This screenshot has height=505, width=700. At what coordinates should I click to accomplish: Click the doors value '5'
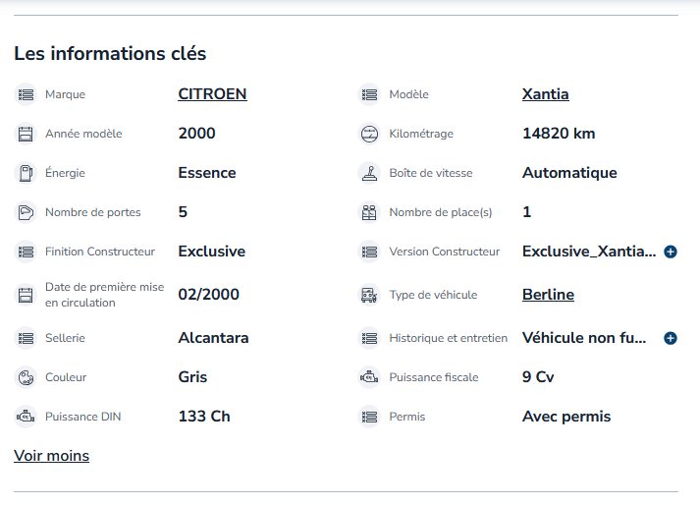coord(183,212)
